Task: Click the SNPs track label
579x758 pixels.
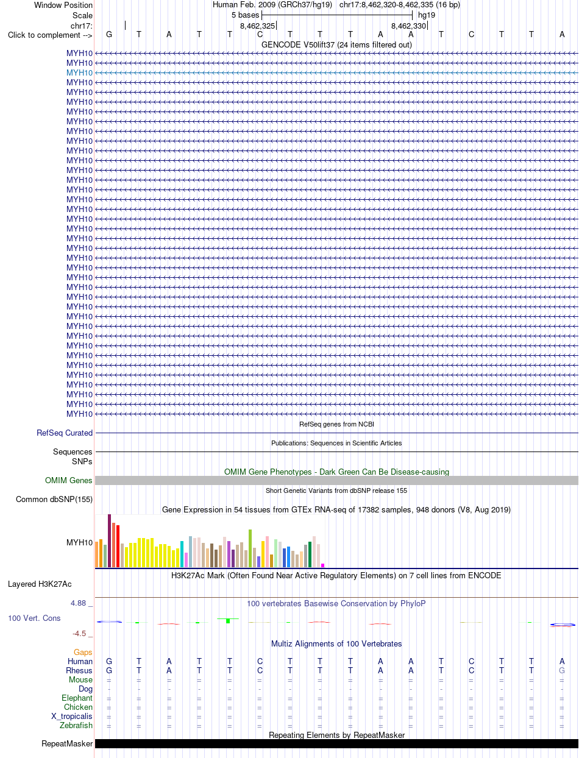Action: [x=82, y=461]
